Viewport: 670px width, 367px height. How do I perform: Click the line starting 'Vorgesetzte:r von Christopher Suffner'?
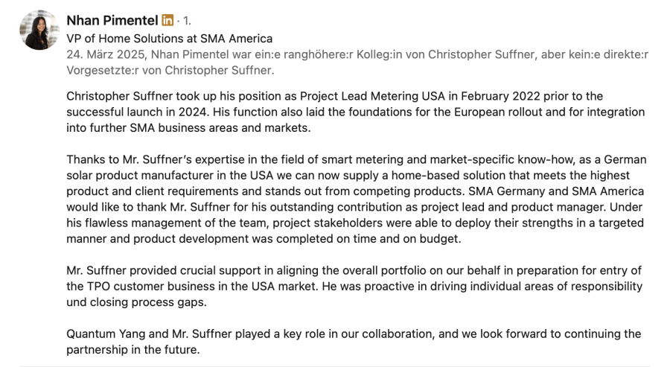tap(170, 70)
